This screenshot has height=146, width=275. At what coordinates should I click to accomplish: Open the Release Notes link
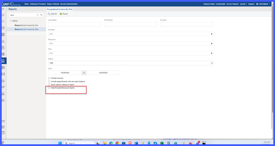coord(209,4)
